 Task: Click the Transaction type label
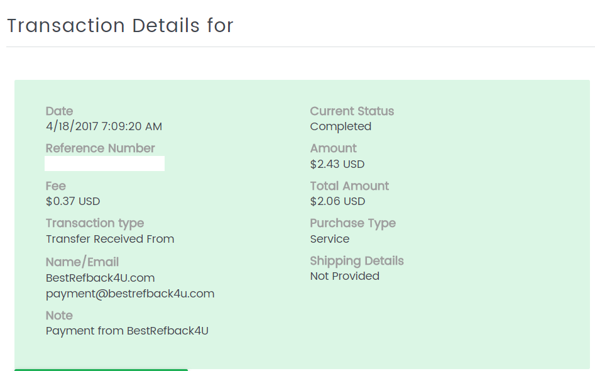[95, 223]
